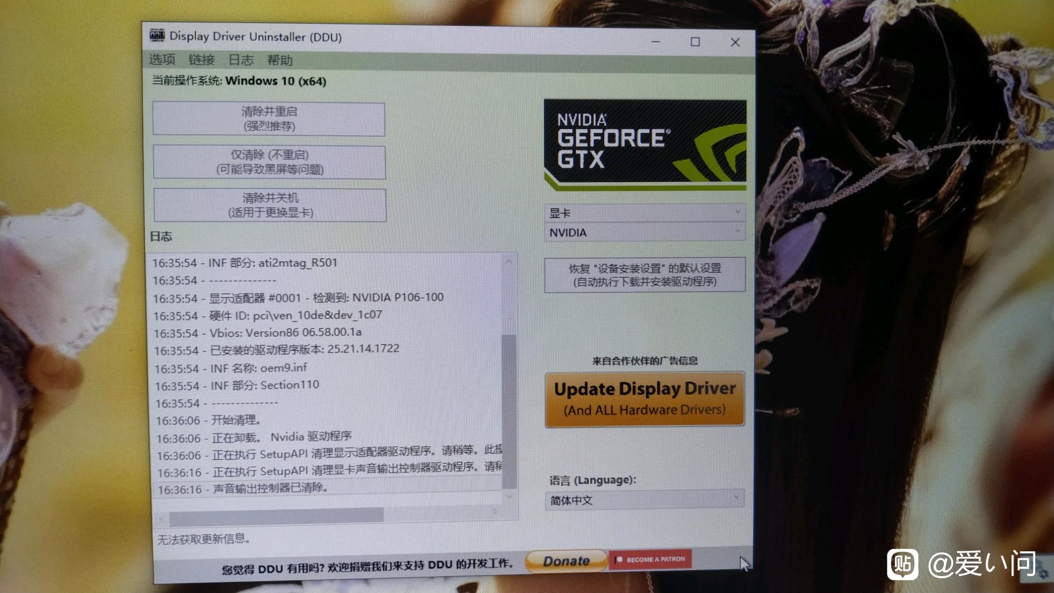Maximize the DDU window
The width and height of the screenshot is (1054, 593).
695,42
